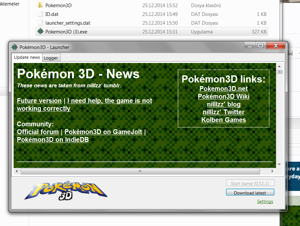Open the Future version link
300x226 pixels.
(39, 101)
